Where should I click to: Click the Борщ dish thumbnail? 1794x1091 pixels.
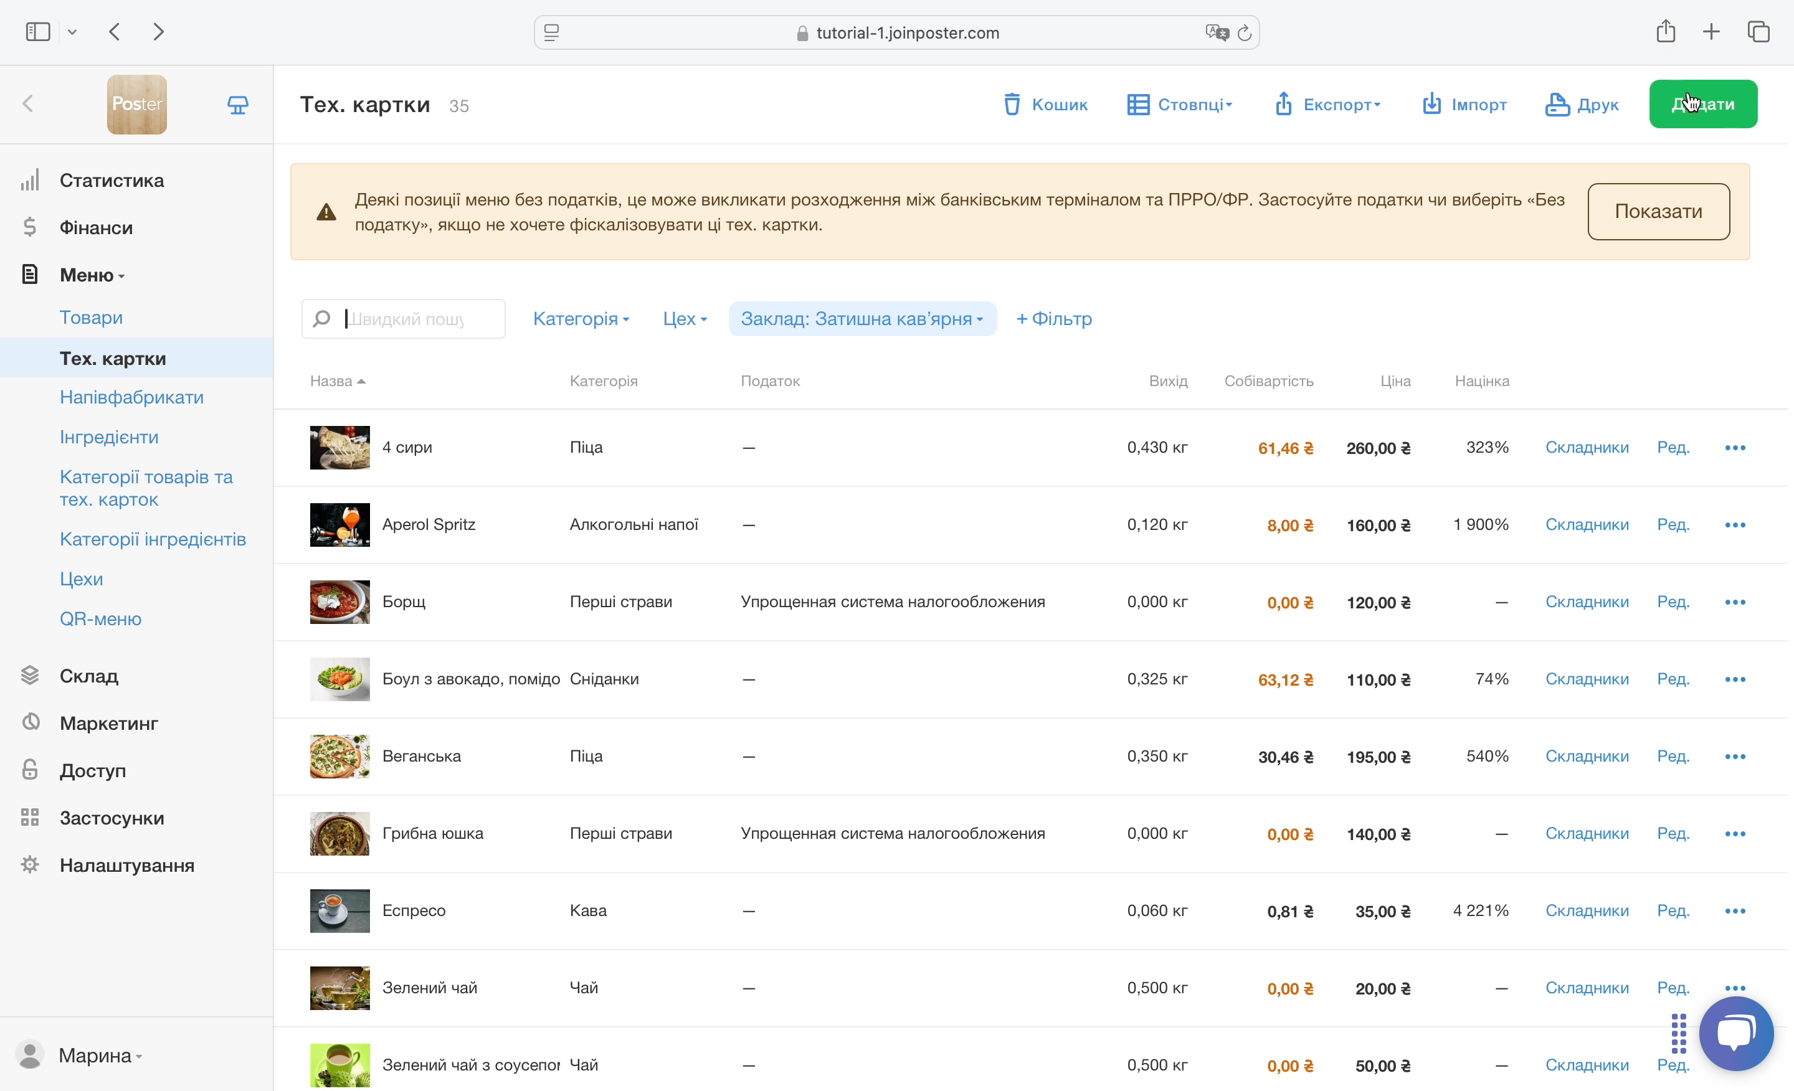(x=340, y=602)
